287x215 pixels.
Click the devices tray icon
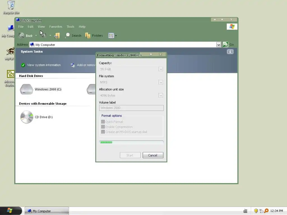click(261, 211)
